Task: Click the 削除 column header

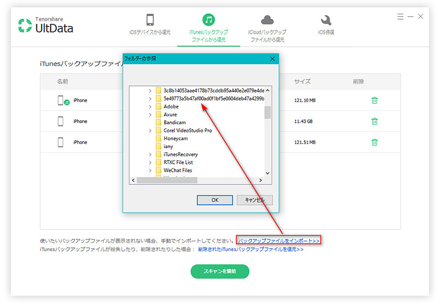Action: pyautogui.click(x=358, y=82)
